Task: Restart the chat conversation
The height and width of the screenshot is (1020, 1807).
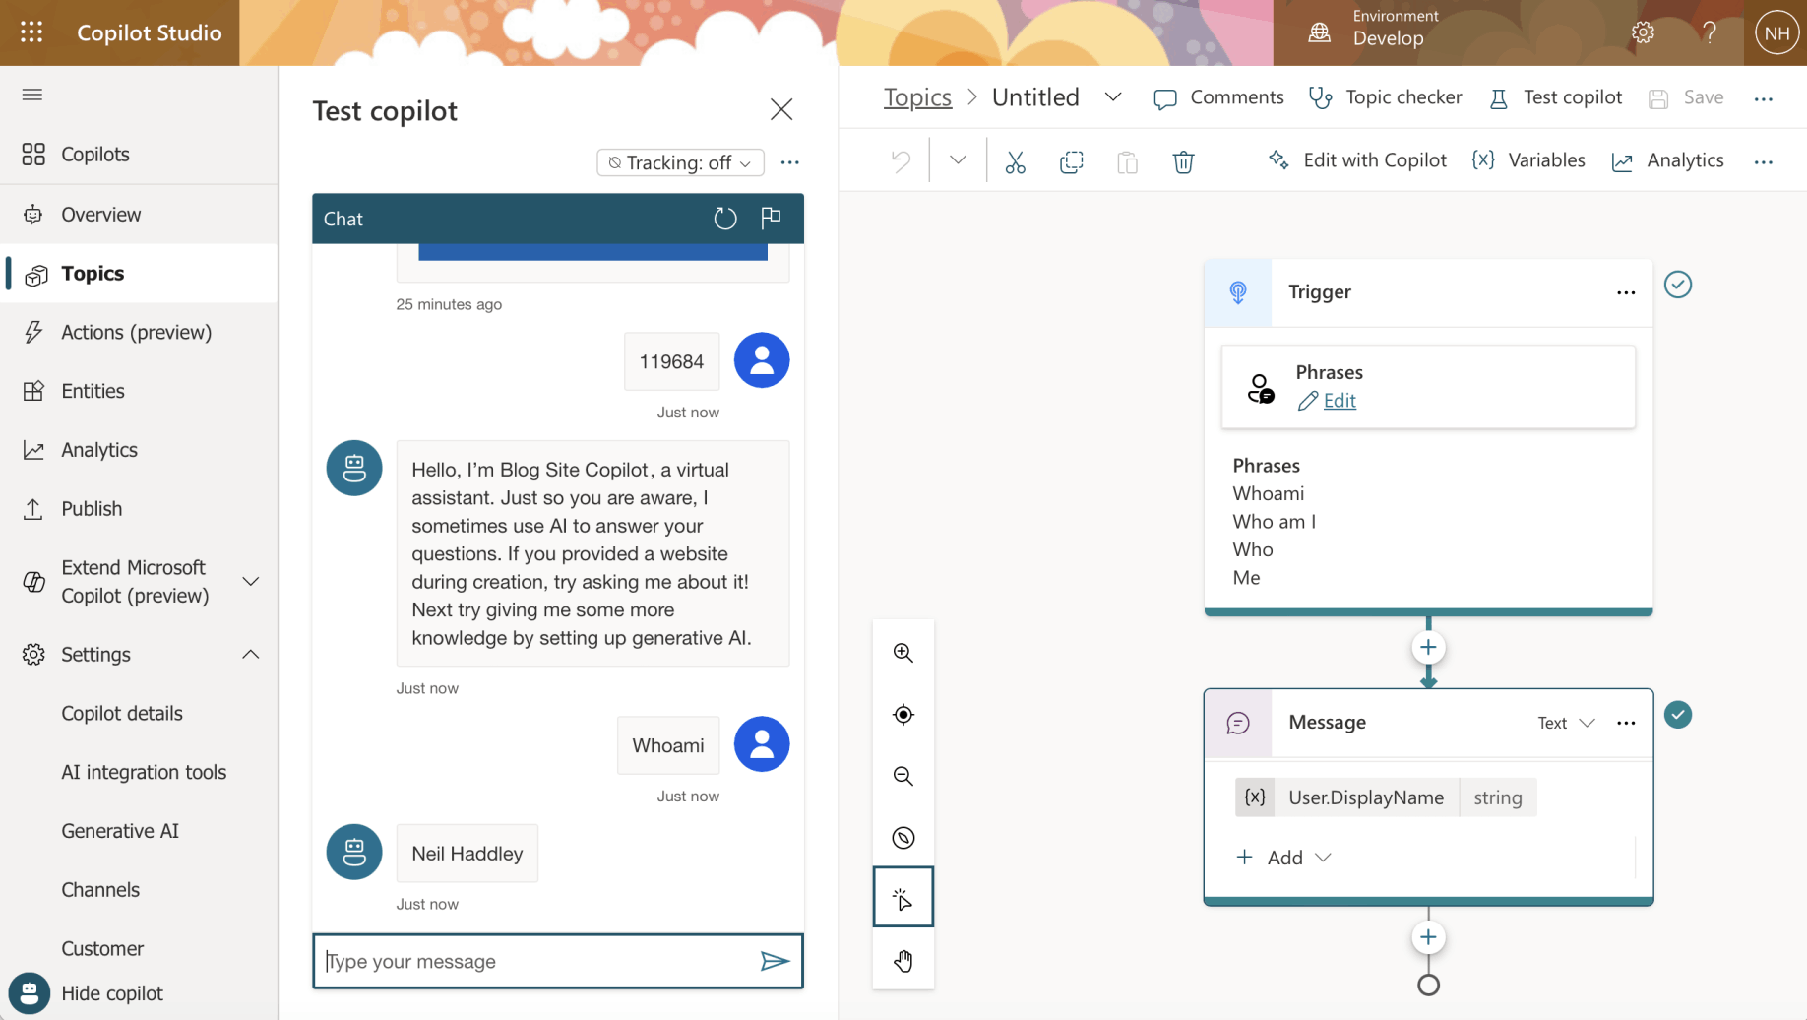Action: tap(725, 218)
